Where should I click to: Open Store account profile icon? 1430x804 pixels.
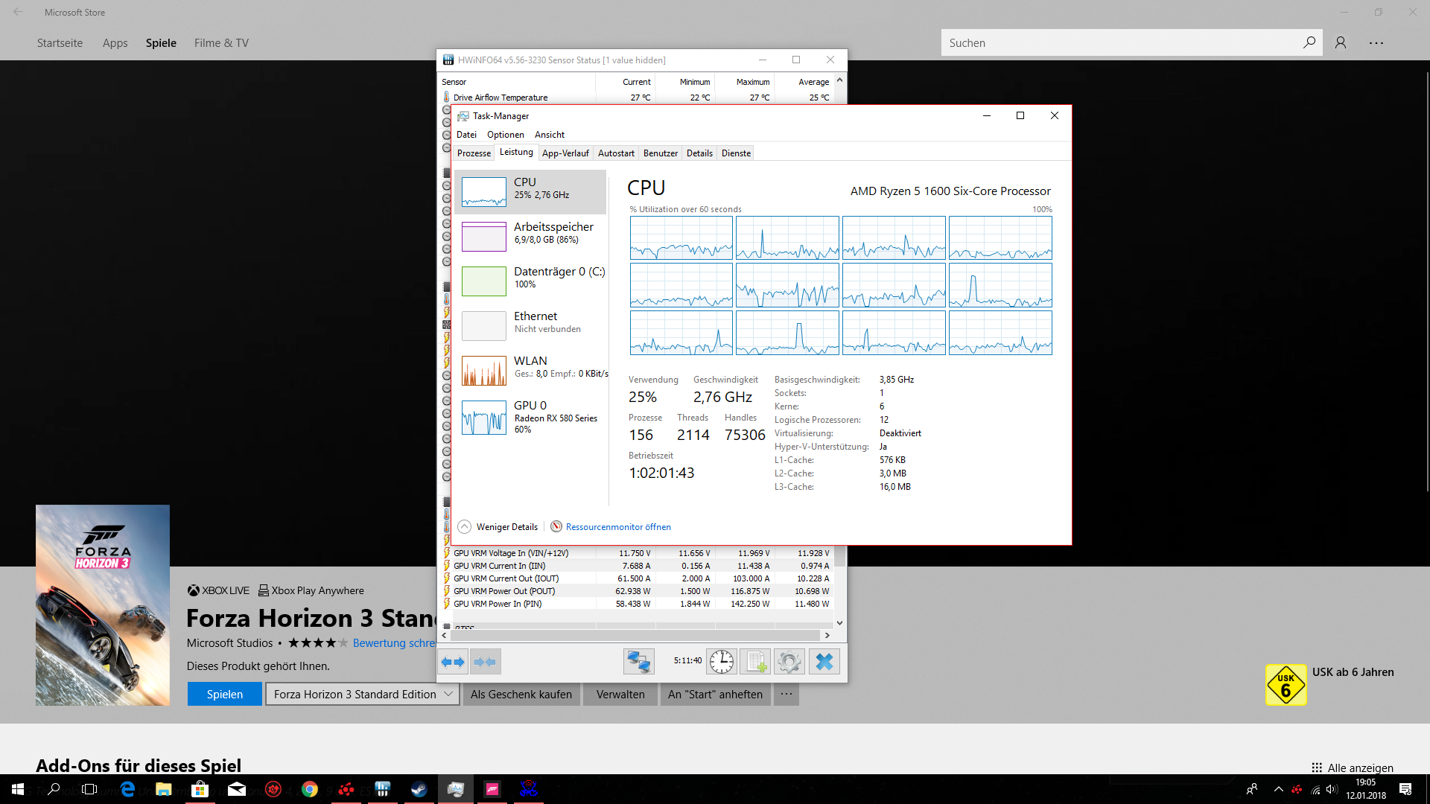coord(1341,42)
